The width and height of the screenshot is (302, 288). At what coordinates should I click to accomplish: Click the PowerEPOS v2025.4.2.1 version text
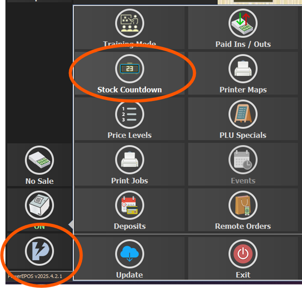(x=35, y=276)
